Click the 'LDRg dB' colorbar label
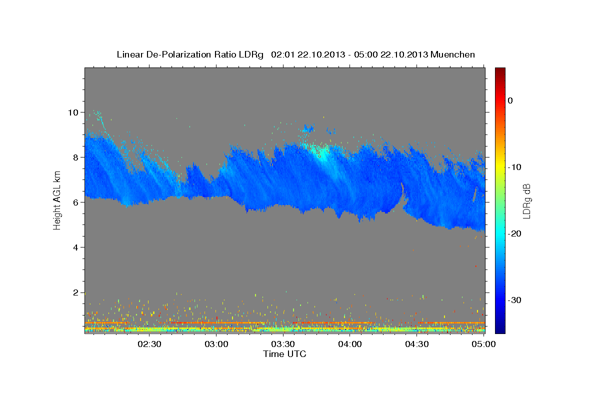Viewport: 600px width, 400px height. pos(526,200)
